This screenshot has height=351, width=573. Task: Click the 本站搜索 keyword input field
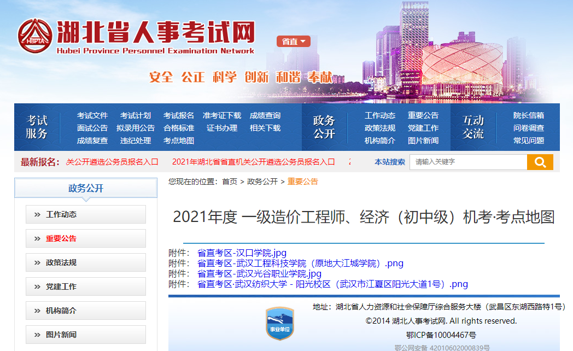pos(469,162)
